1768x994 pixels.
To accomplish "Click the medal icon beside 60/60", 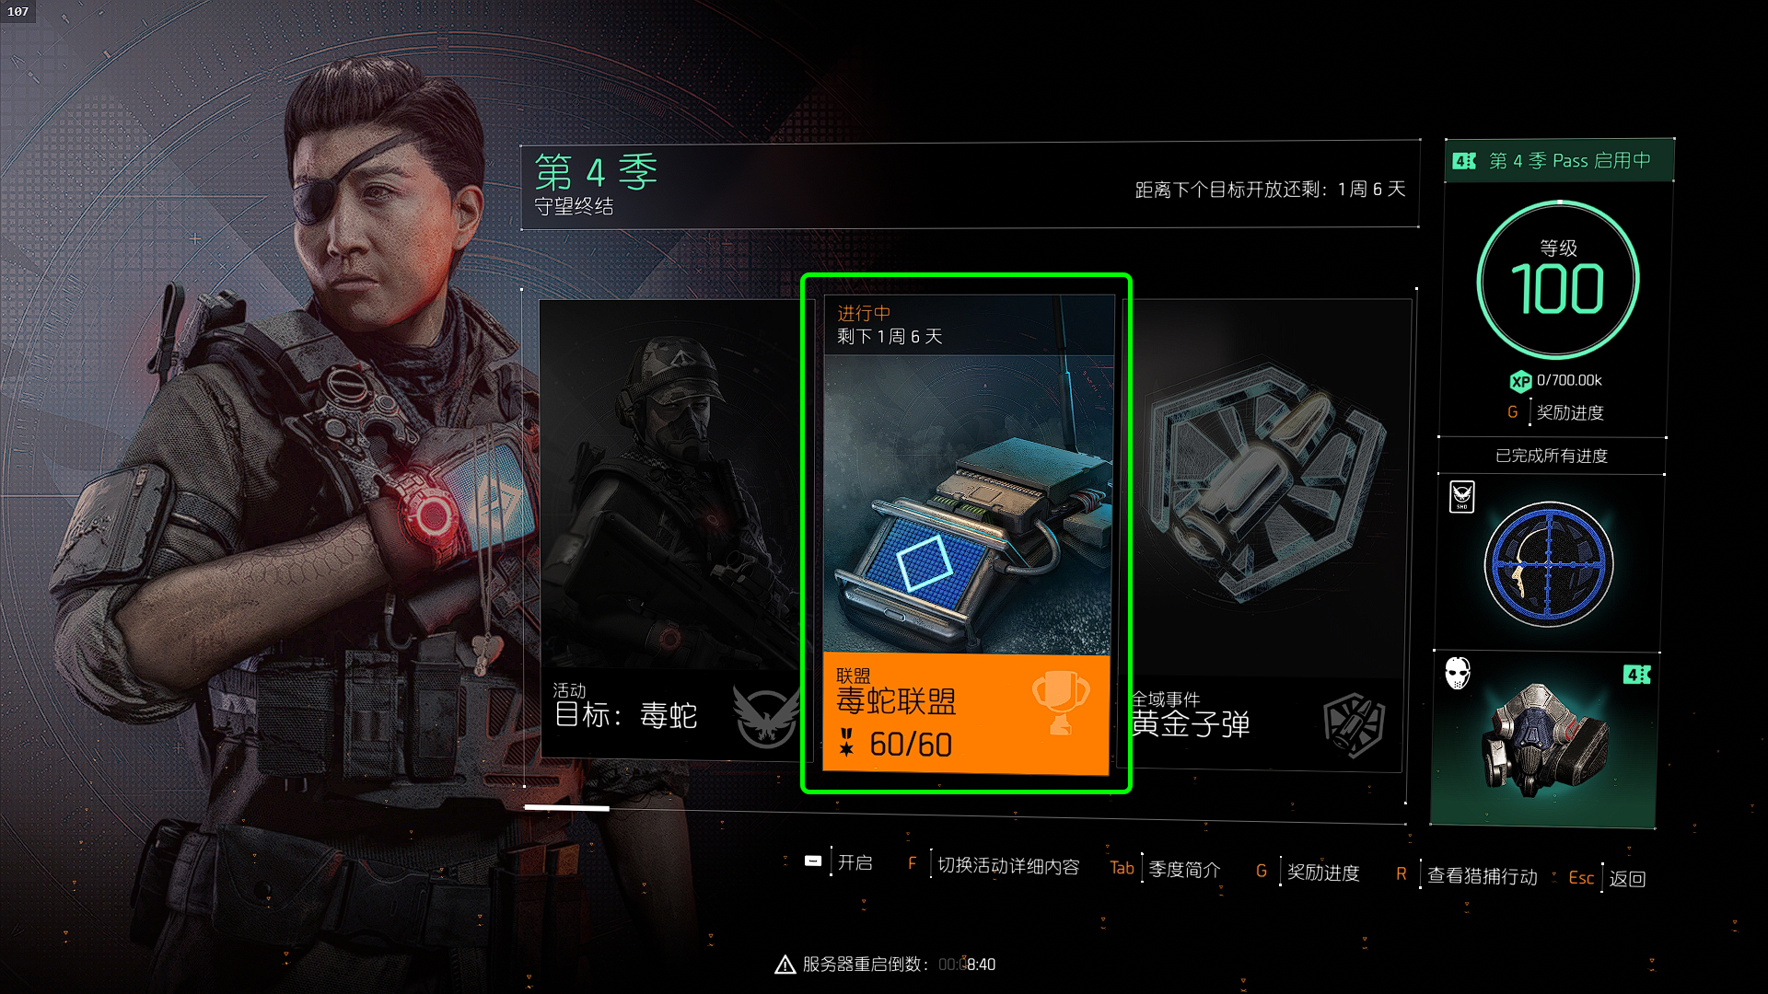I will (846, 743).
